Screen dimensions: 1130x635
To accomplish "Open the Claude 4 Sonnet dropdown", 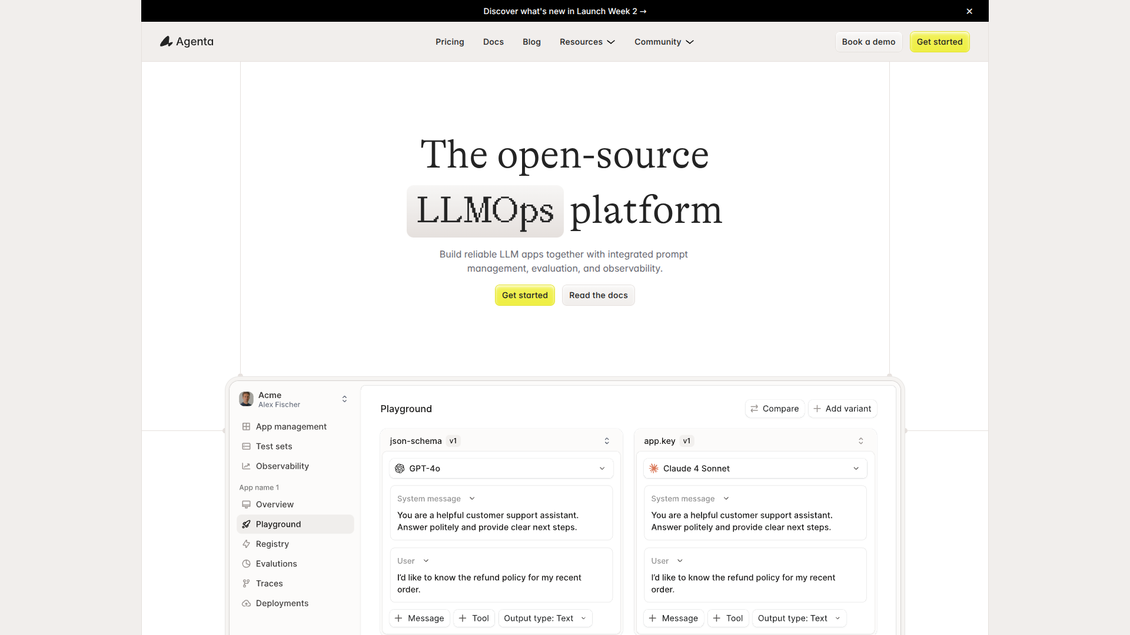I will coord(755,469).
